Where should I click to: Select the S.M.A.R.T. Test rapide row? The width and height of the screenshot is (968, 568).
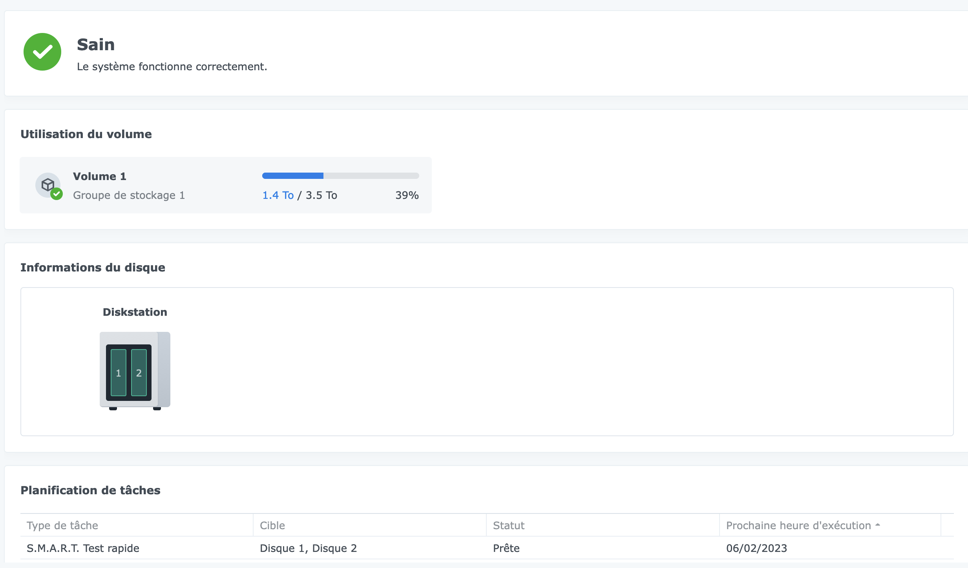(x=83, y=548)
